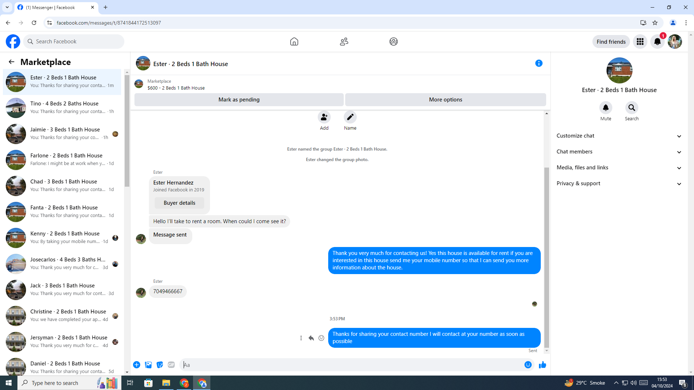React to the last sent message

click(321, 338)
